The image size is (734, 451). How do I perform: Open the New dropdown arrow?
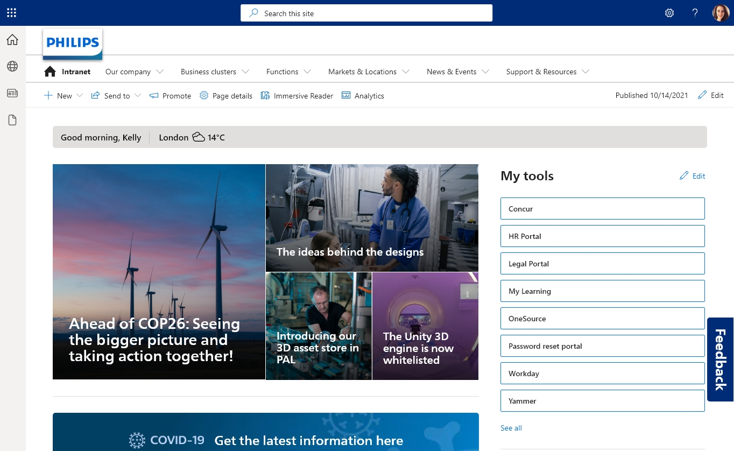pos(80,96)
